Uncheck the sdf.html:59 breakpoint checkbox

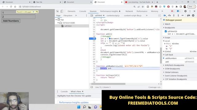click(166, 31)
